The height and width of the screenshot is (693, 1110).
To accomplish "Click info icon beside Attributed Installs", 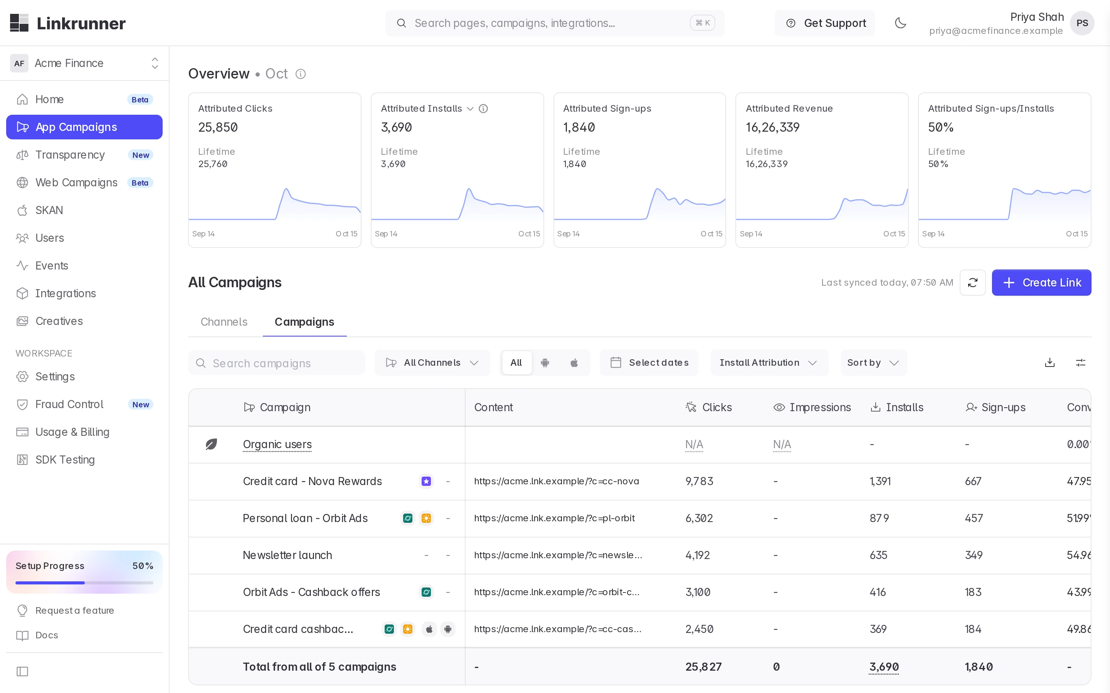I will coord(483,109).
